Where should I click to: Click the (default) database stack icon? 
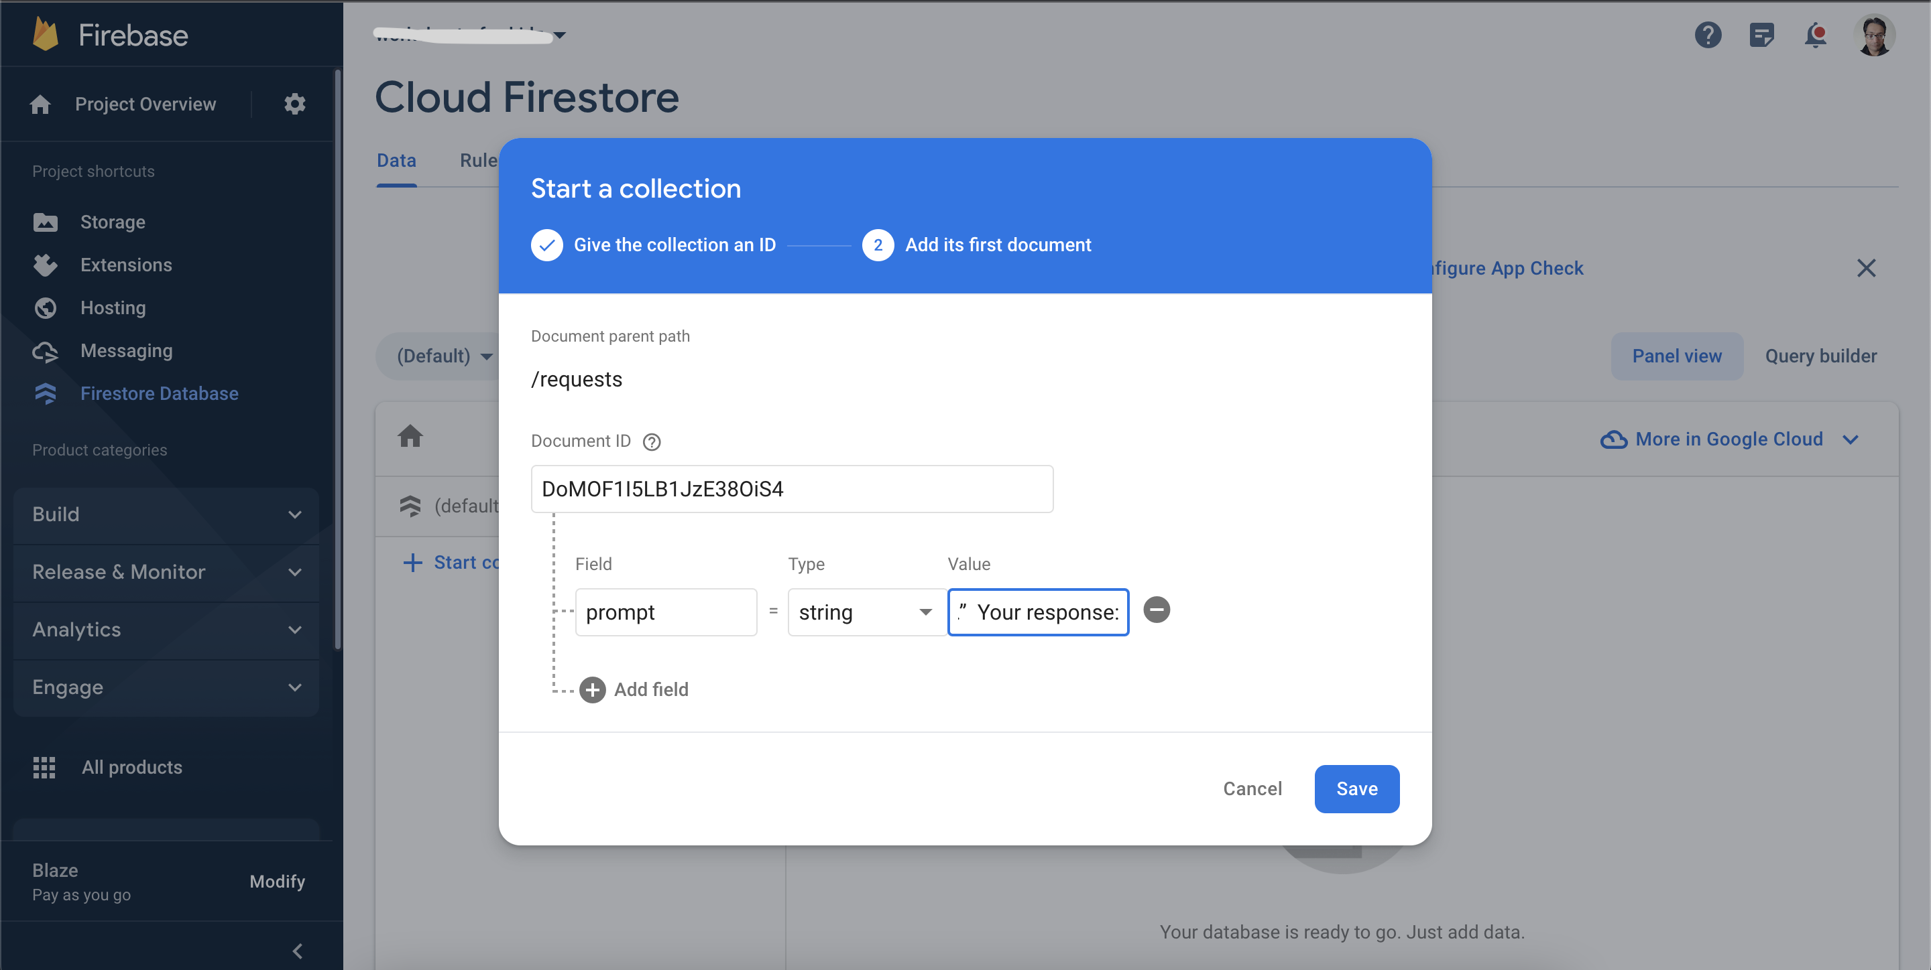[x=410, y=506]
